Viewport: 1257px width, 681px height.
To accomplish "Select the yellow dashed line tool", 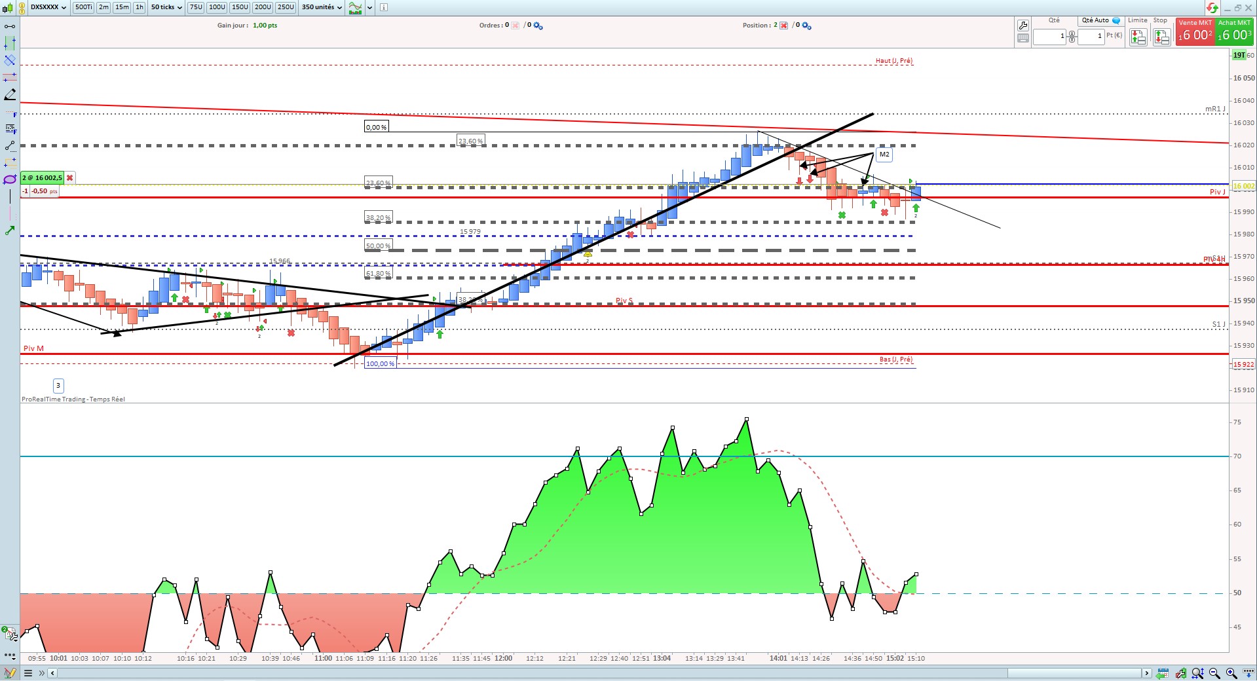I will click(10, 162).
